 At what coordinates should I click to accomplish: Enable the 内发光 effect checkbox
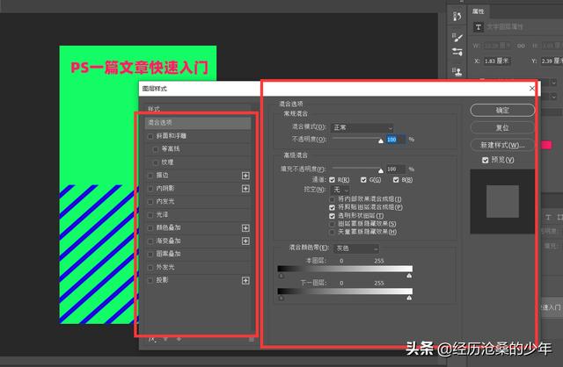150,202
